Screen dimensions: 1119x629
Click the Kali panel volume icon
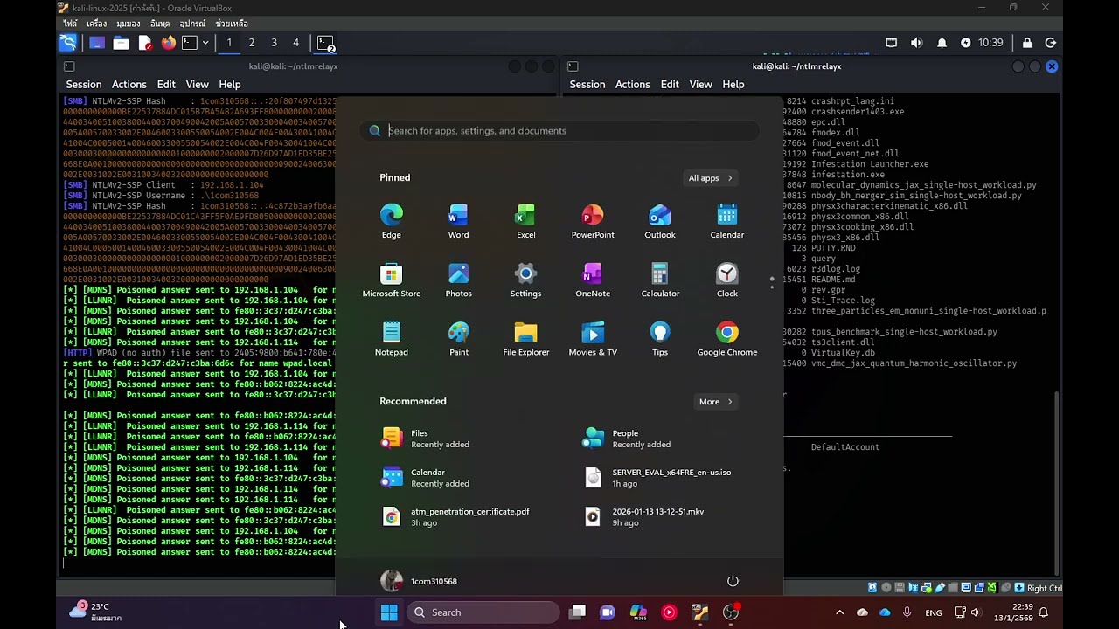click(x=916, y=42)
